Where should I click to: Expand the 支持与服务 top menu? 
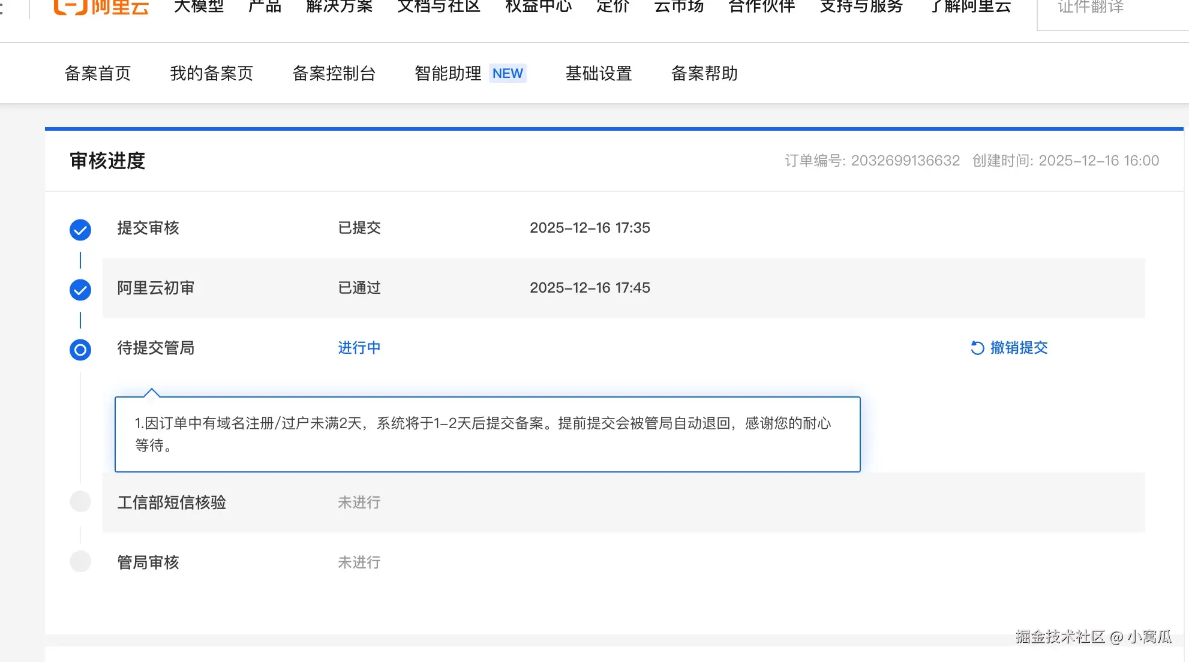861,7
